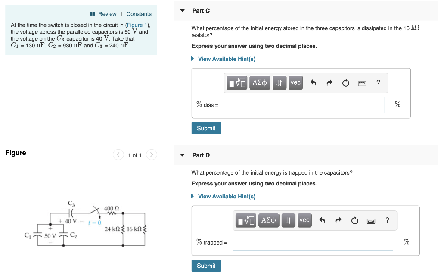The width and height of the screenshot is (441, 279).
Task: Open the Constants tab
Action: pyautogui.click(x=139, y=13)
